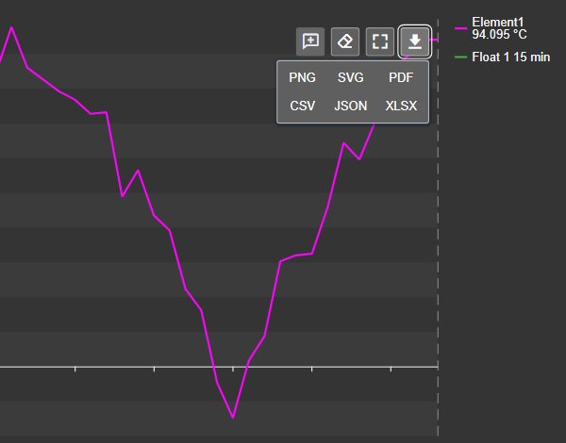Toggle fullscreen chart view icon

(380, 41)
